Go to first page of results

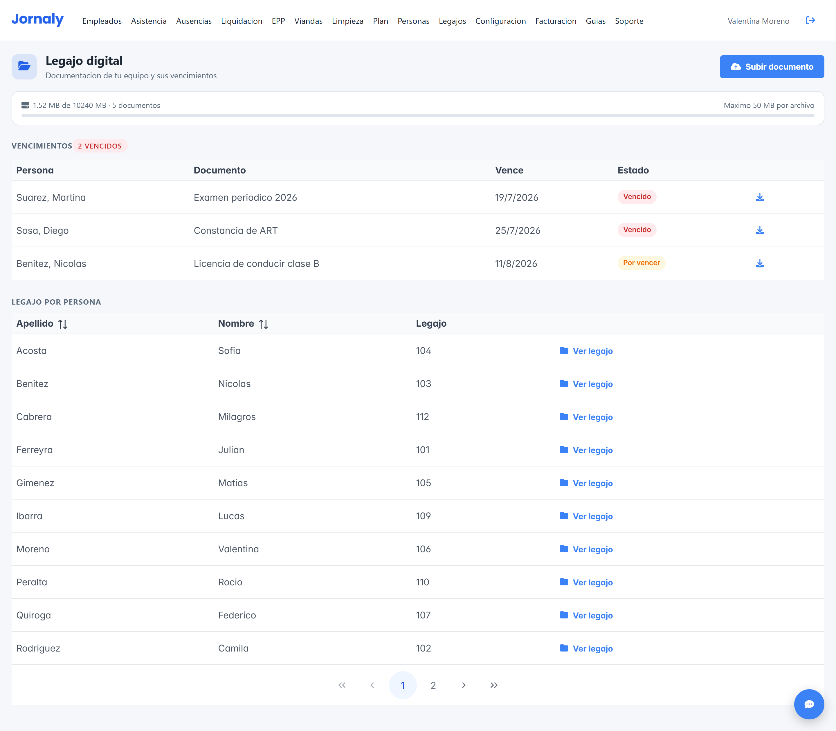pyautogui.click(x=342, y=685)
